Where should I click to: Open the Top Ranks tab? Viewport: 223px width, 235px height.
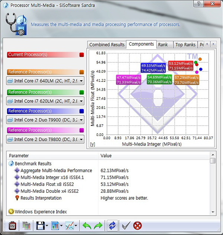click(185, 45)
